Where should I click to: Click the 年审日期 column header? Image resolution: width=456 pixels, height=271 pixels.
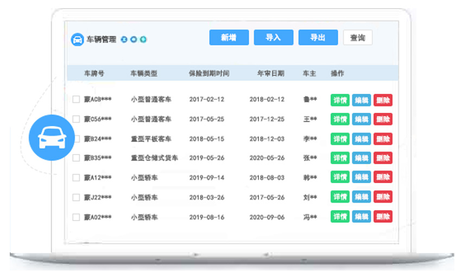pyautogui.click(x=270, y=73)
